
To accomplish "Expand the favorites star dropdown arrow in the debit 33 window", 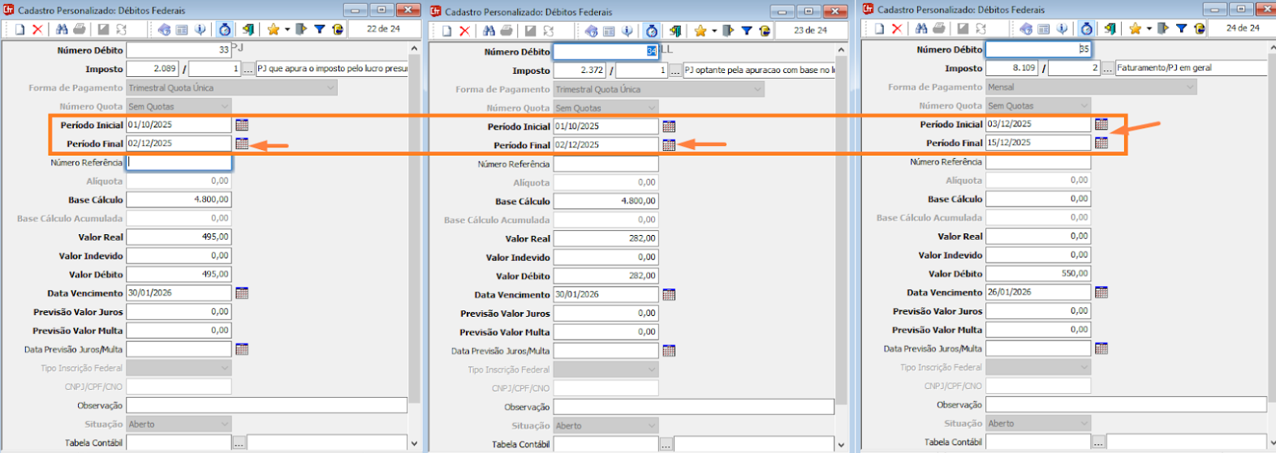I will pos(287,30).
